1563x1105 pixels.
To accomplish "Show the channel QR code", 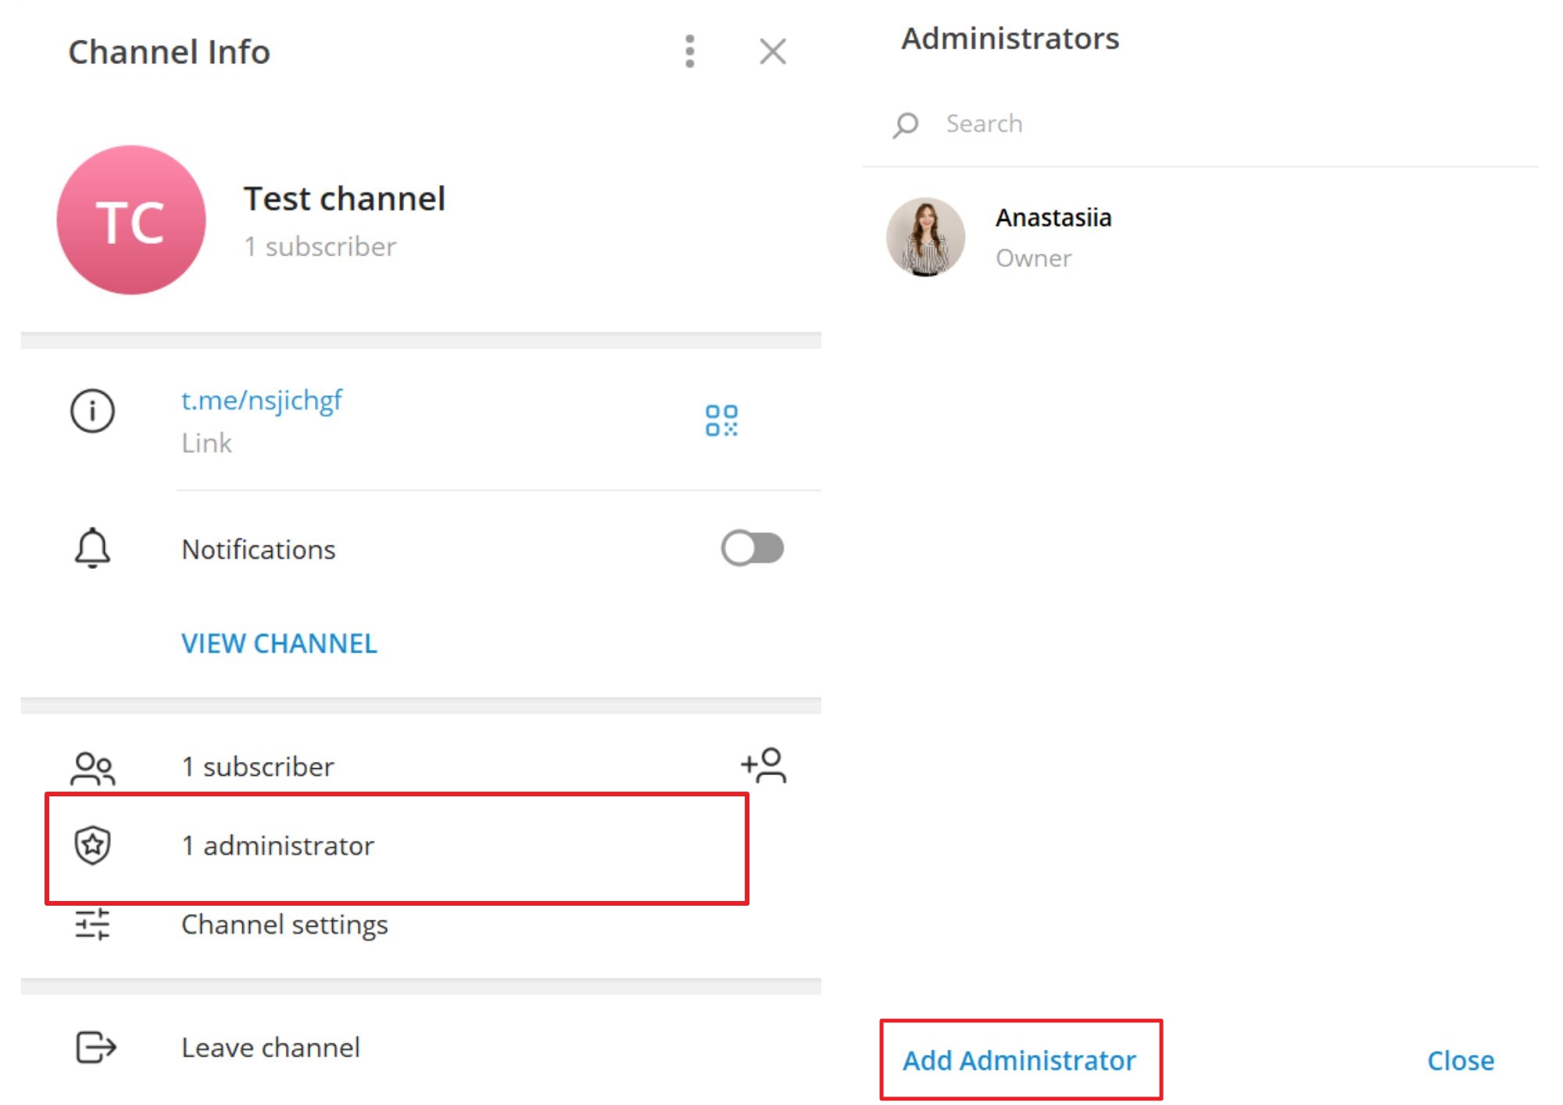I will point(721,420).
